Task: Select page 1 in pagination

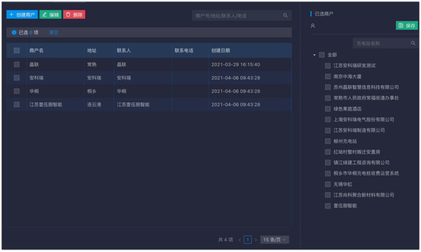Action: click(247, 240)
